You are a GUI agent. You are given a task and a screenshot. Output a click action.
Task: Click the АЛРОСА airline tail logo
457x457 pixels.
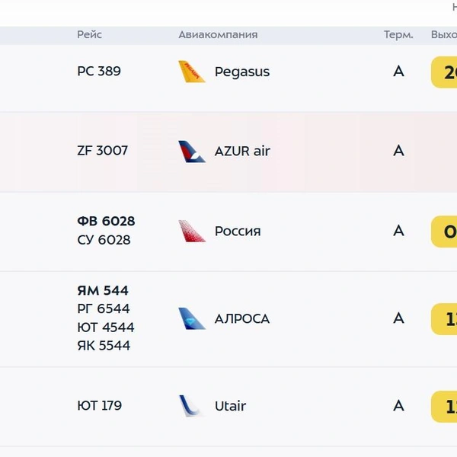click(x=192, y=318)
